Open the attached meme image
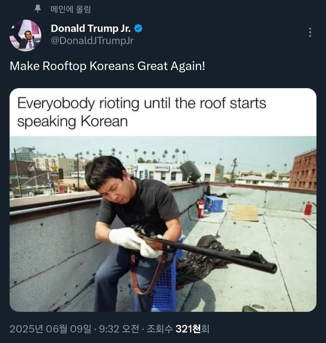This screenshot has height=343, width=326. (x=163, y=200)
